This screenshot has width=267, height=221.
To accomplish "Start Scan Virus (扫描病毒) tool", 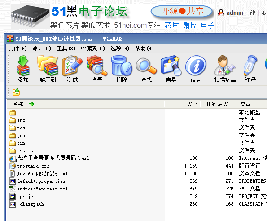I will click(x=225, y=66).
